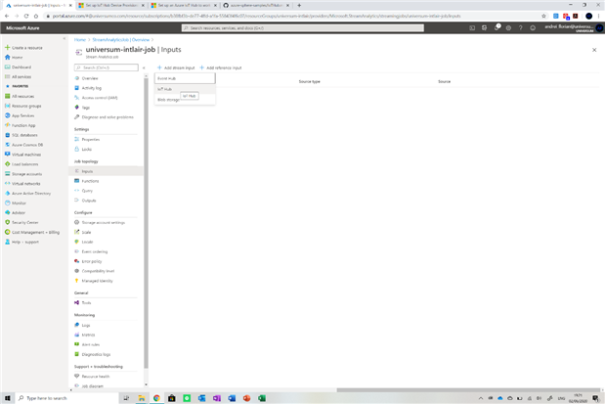
Task: Open Diagnose and solve problems
Action: pyautogui.click(x=106, y=117)
